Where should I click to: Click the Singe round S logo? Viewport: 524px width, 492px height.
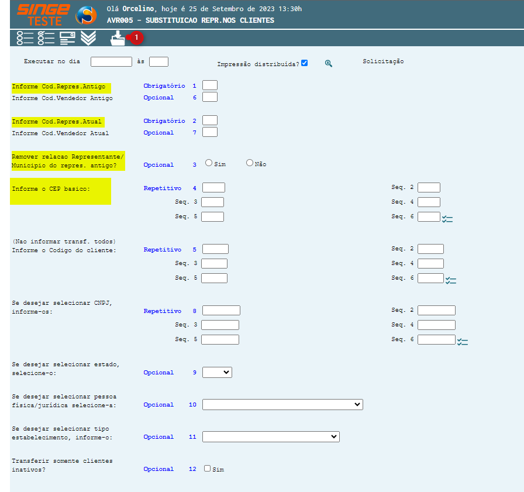pyautogui.click(x=87, y=15)
